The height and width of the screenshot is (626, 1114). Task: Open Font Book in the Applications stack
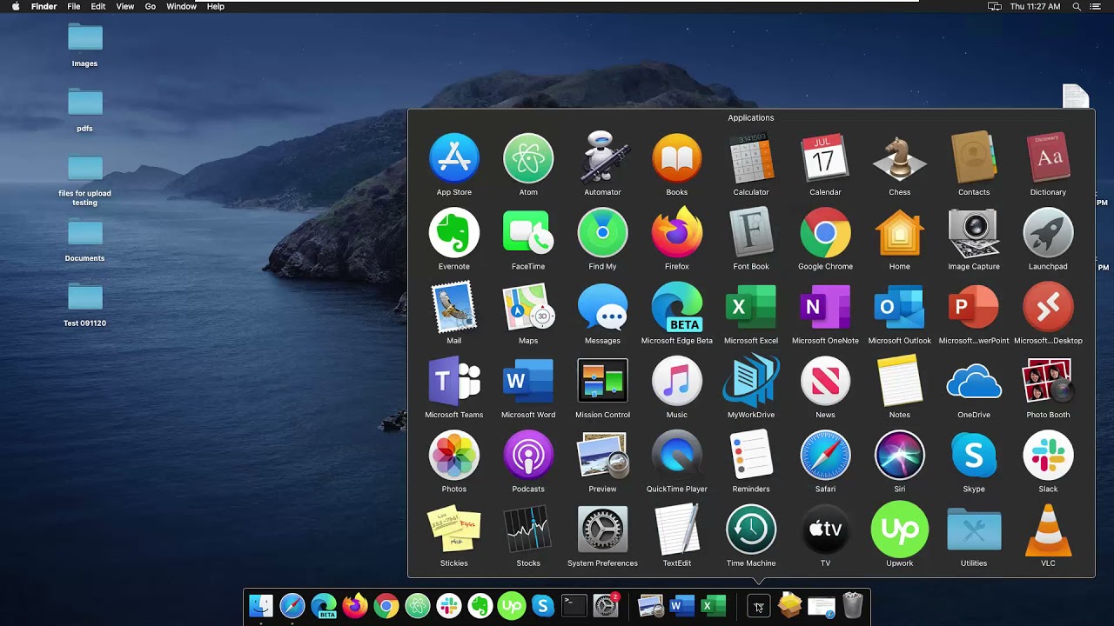751,233
